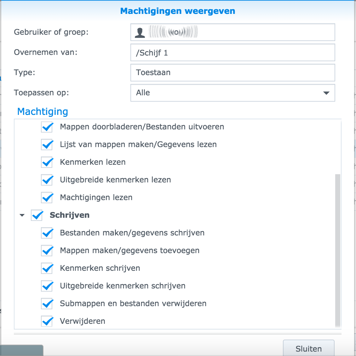The width and height of the screenshot is (356, 356).
Task: Disable Uitgebreide kenmerken schrijven permission
Action: pos(47,286)
